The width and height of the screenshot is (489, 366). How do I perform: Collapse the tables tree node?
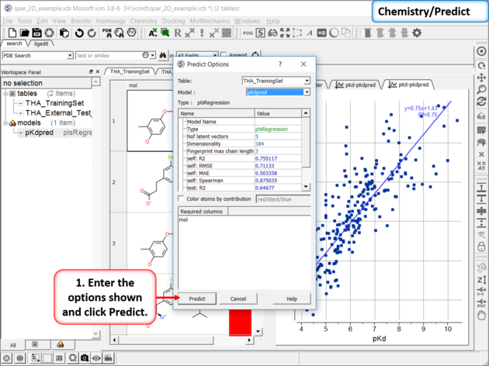click(x=5, y=93)
